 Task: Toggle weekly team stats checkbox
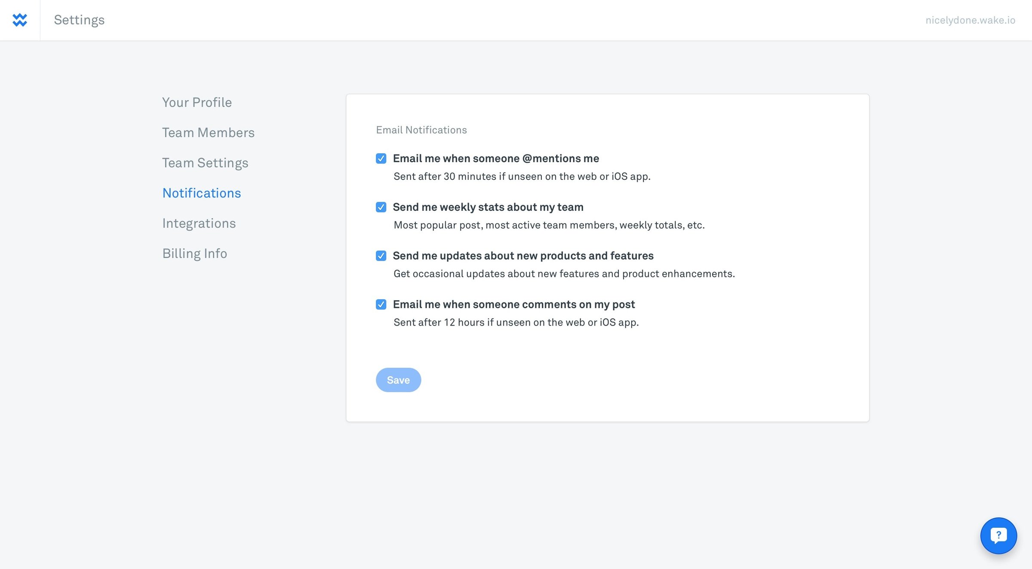(381, 207)
